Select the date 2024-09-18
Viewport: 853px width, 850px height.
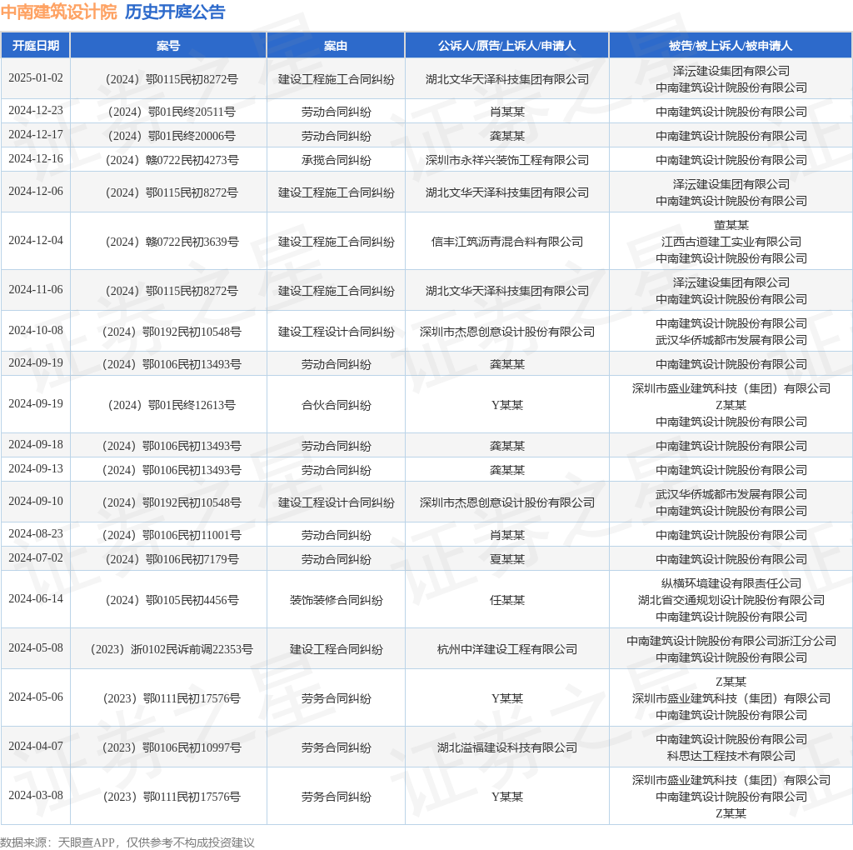tap(35, 445)
